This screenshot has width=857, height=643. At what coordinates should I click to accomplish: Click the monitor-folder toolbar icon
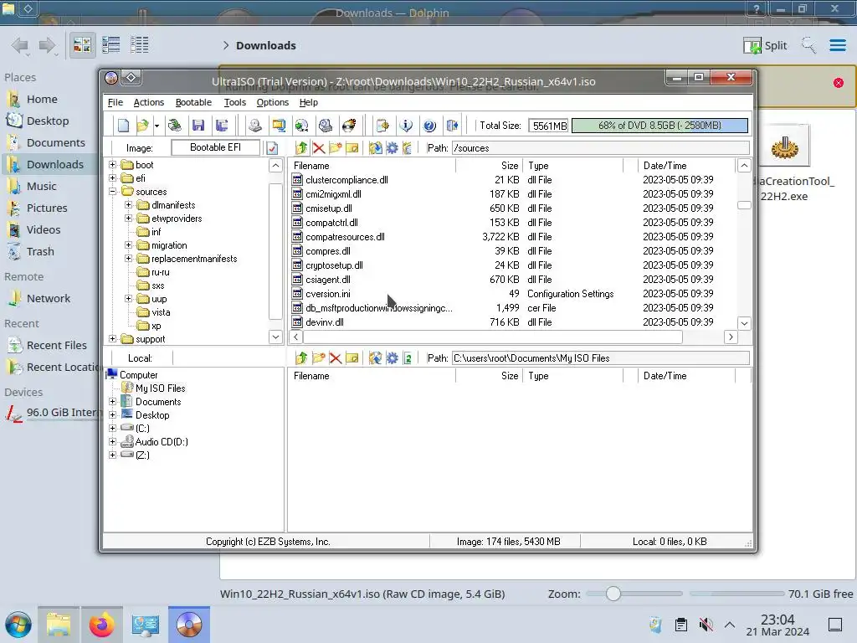(x=279, y=126)
